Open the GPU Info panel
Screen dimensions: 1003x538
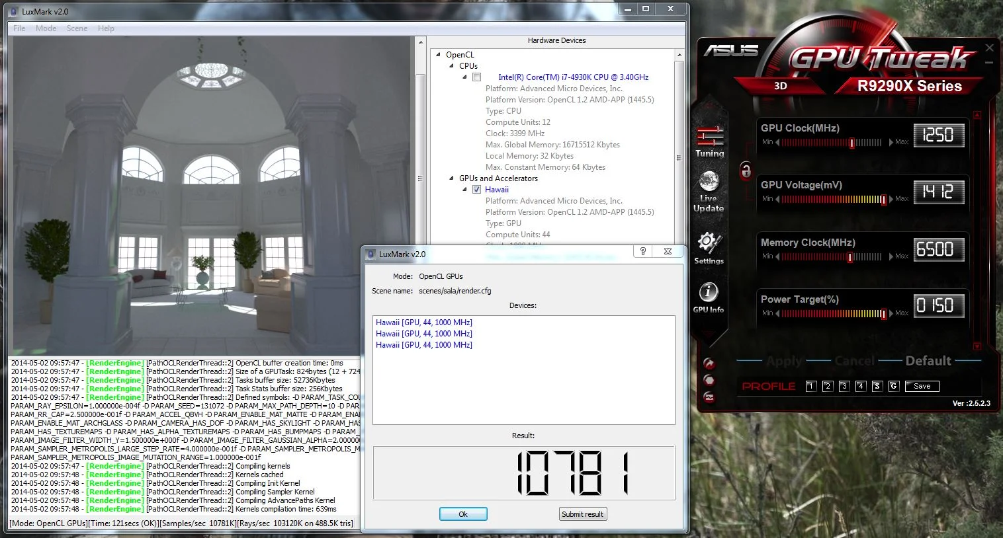(x=709, y=297)
